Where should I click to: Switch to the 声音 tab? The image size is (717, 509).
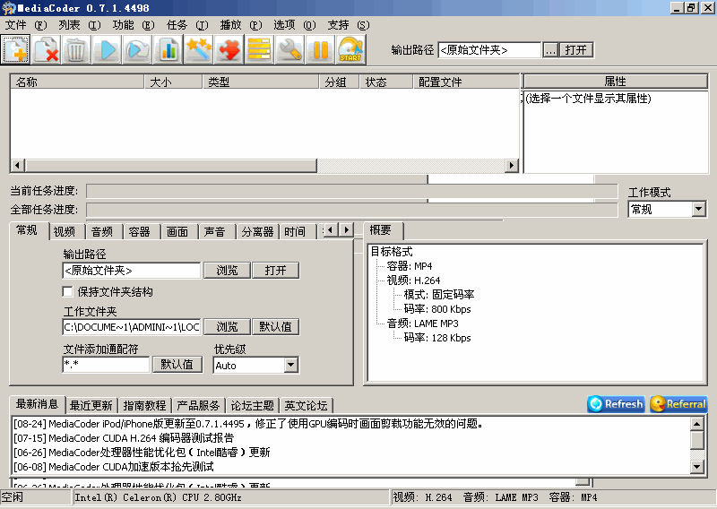[x=215, y=232]
